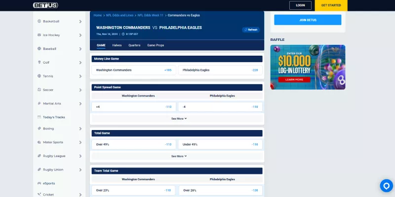Image resolution: width=395 pixels, height=197 pixels.
Task: Select Over 49½ total game
Action: coord(134,144)
